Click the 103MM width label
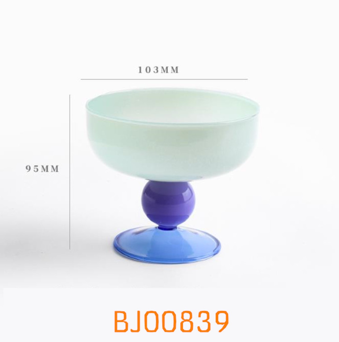 click(158, 70)
